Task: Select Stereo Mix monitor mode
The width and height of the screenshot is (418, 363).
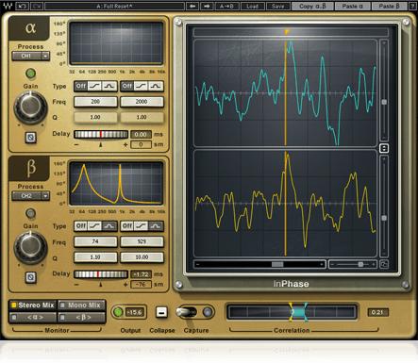Action: (x=33, y=305)
